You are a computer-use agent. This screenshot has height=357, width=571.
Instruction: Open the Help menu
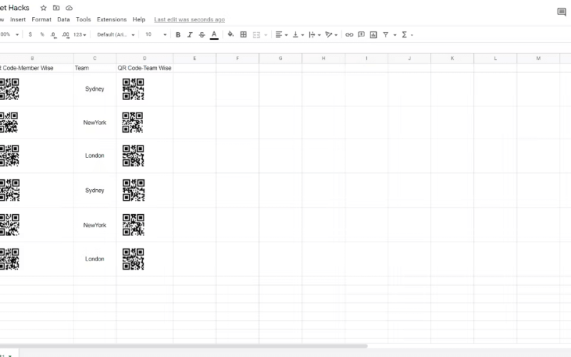coord(138,20)
